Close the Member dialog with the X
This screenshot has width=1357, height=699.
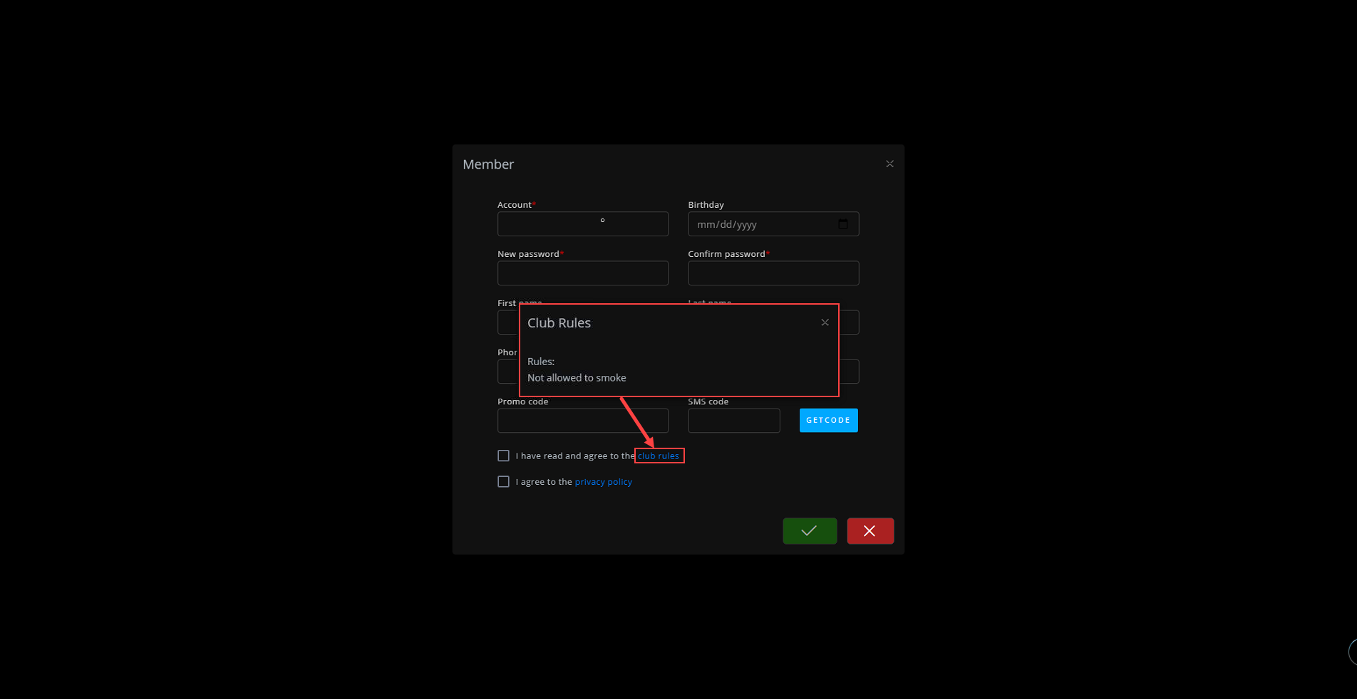coord(889,164)
